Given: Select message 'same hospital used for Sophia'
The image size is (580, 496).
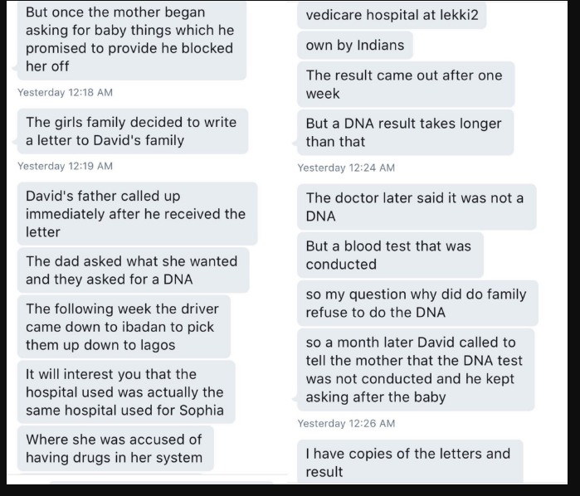Looking at the screenshot, I should pos(126,392).
